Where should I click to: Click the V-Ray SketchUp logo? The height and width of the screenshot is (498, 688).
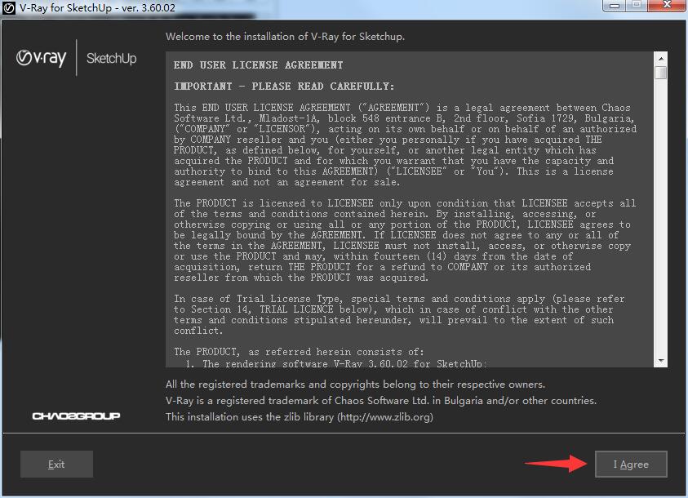pos(77,58)
